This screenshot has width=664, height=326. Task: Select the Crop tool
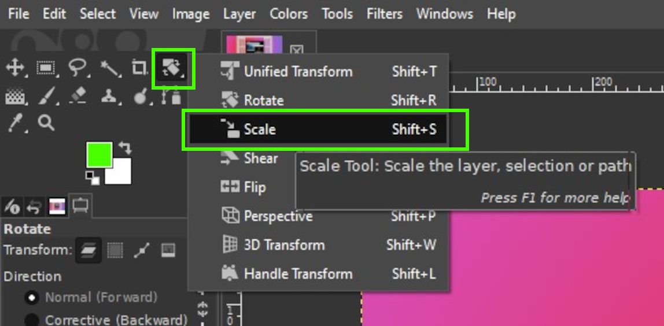139,68
